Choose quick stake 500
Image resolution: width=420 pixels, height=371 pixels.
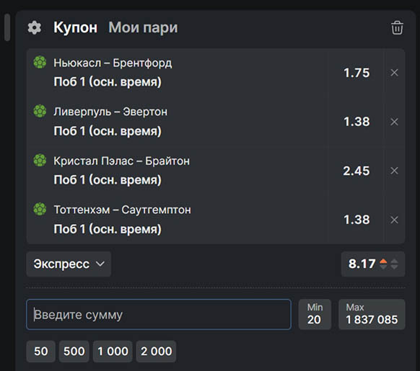74,352
